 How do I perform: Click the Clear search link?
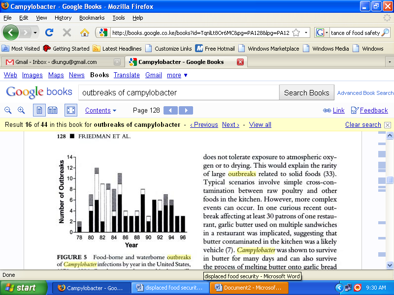click(363, 124)
